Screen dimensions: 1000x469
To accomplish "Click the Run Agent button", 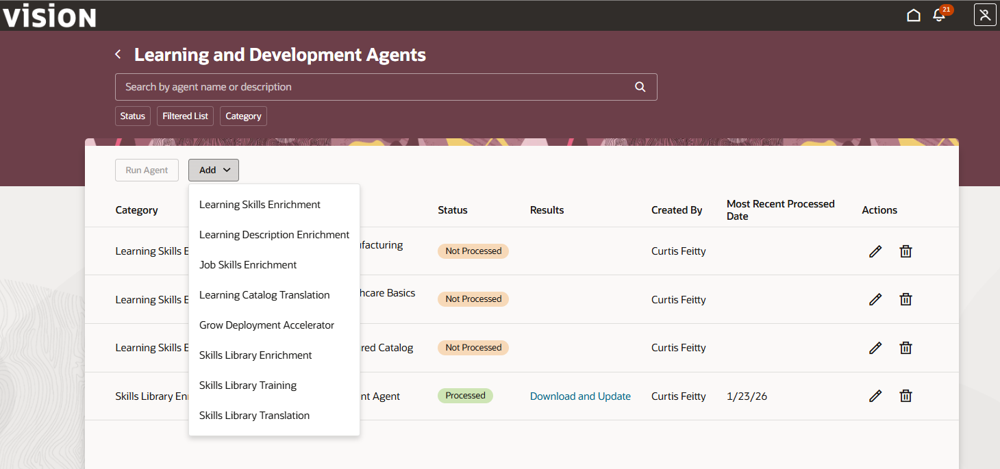I will (x=147, y=170).
